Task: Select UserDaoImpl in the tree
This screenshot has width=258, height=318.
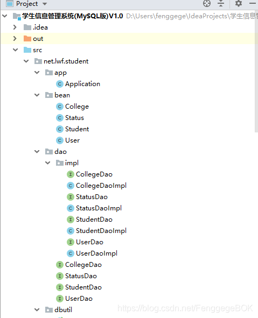Action: point(96,253)
